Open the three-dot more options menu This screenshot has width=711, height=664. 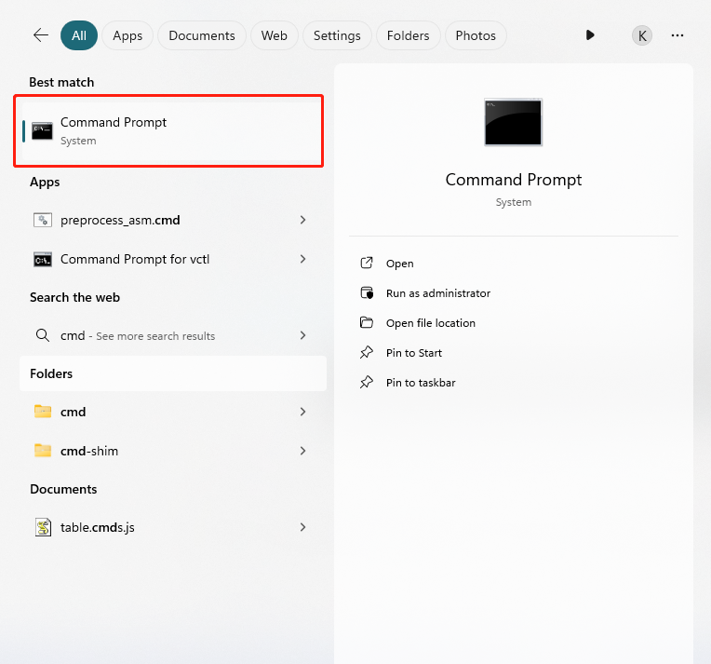677,35
